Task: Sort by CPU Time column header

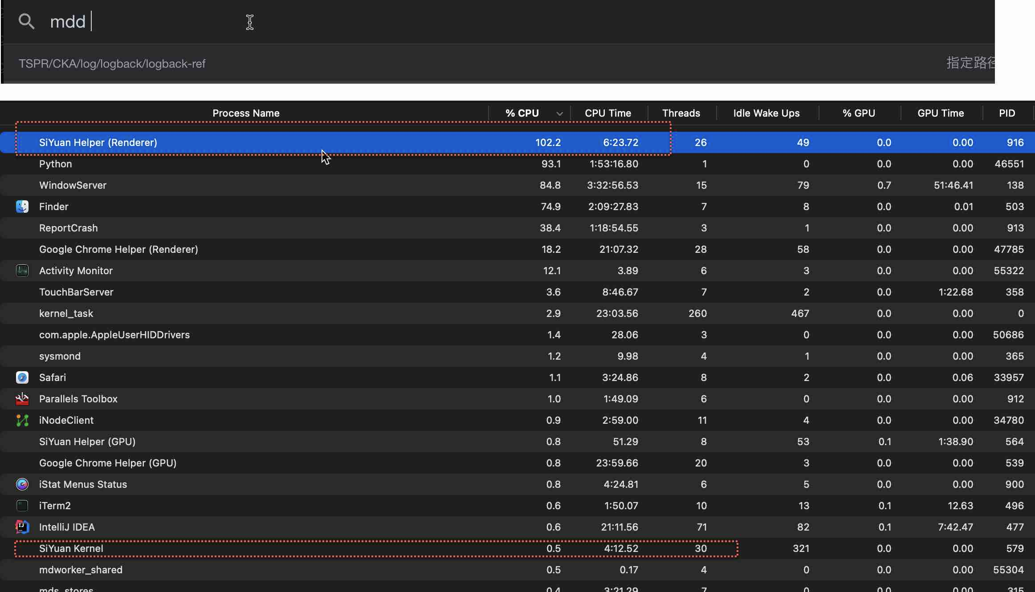Action: click(x=608, y=113)
